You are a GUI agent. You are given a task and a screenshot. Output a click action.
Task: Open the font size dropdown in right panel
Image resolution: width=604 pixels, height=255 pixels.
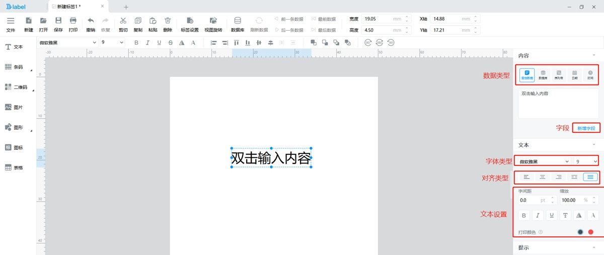coord(586,161)
